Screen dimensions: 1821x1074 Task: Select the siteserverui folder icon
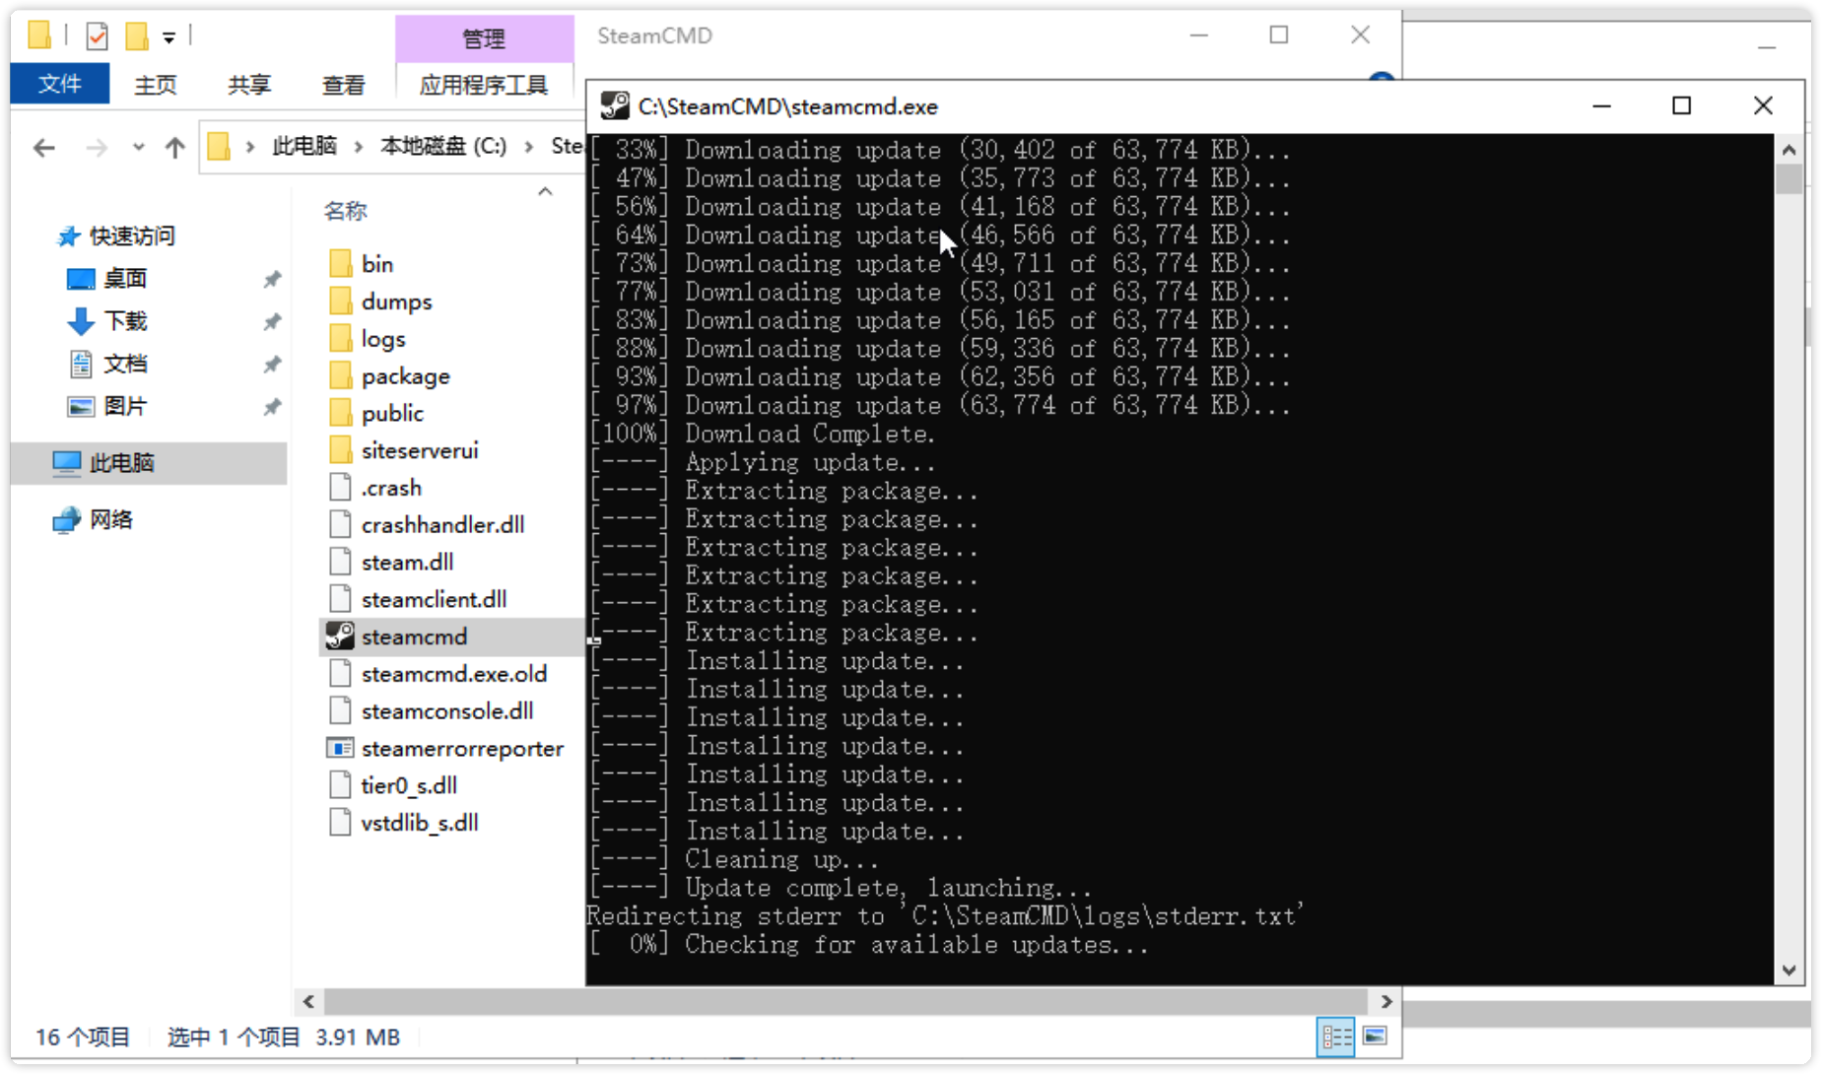(x=340, y=450)
